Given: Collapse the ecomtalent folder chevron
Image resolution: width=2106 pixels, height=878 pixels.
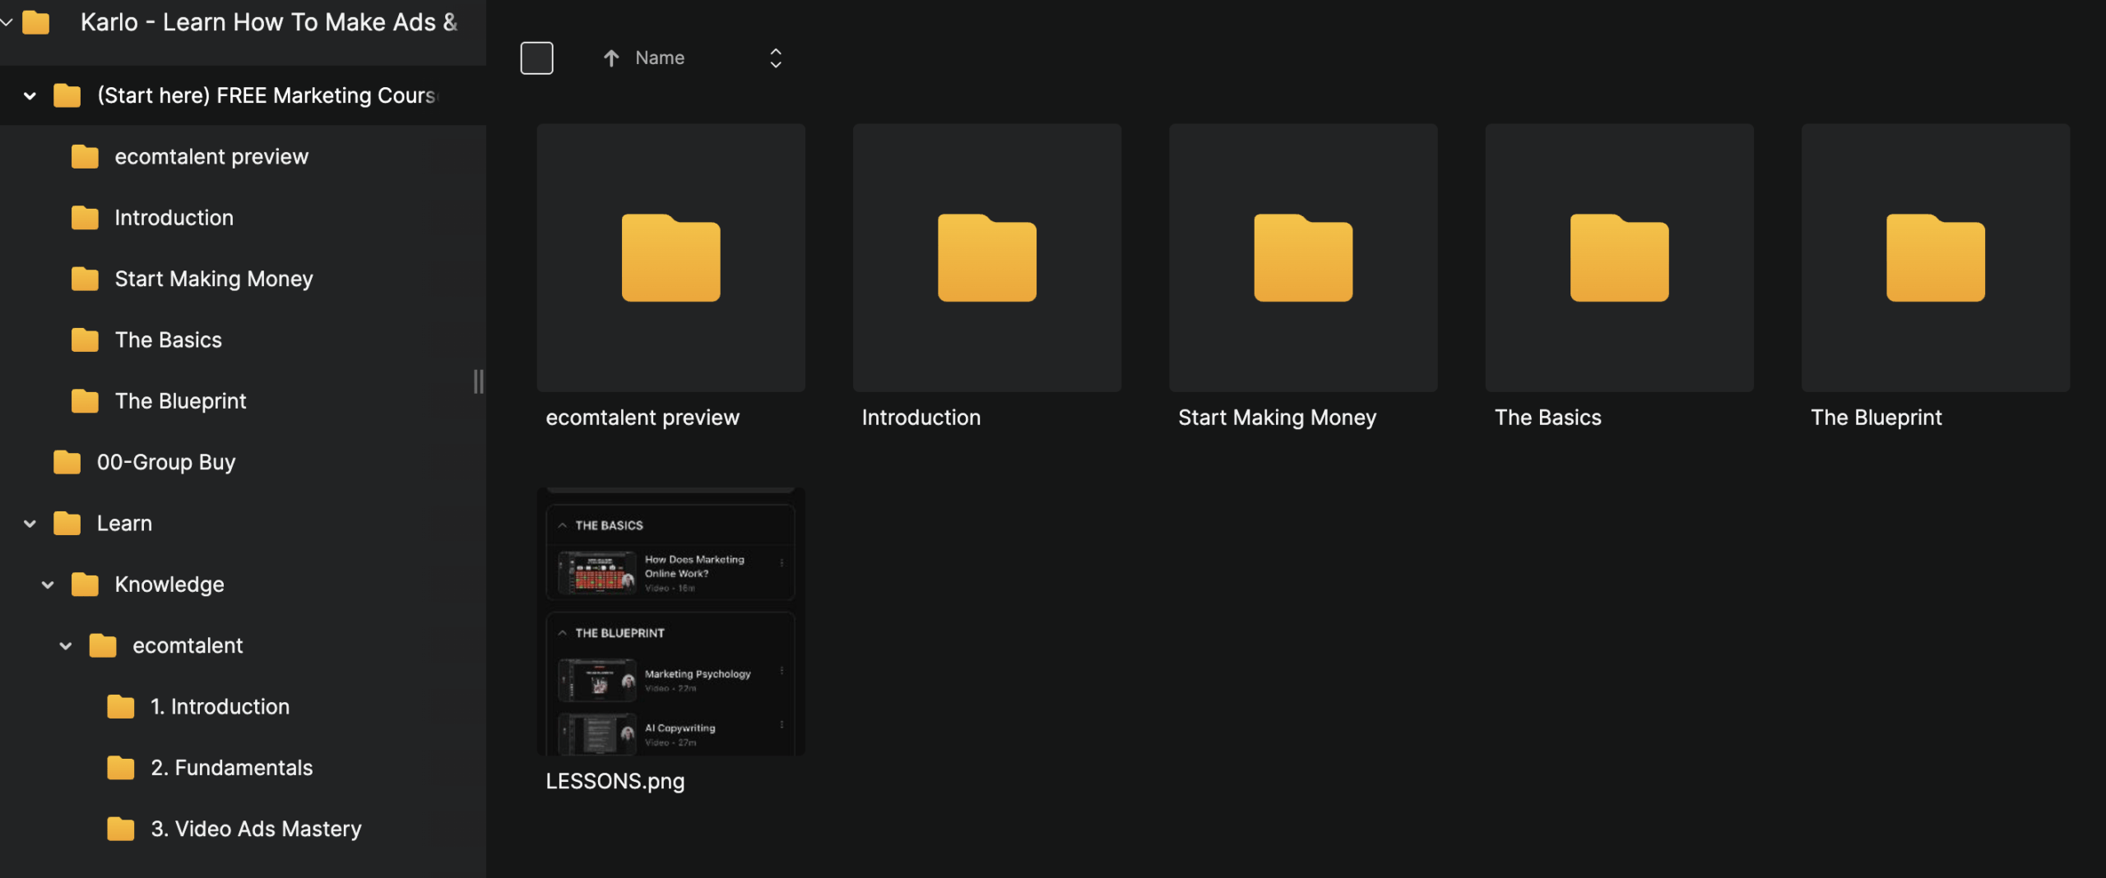Looking at the screenshot, I should pos(66,646).
